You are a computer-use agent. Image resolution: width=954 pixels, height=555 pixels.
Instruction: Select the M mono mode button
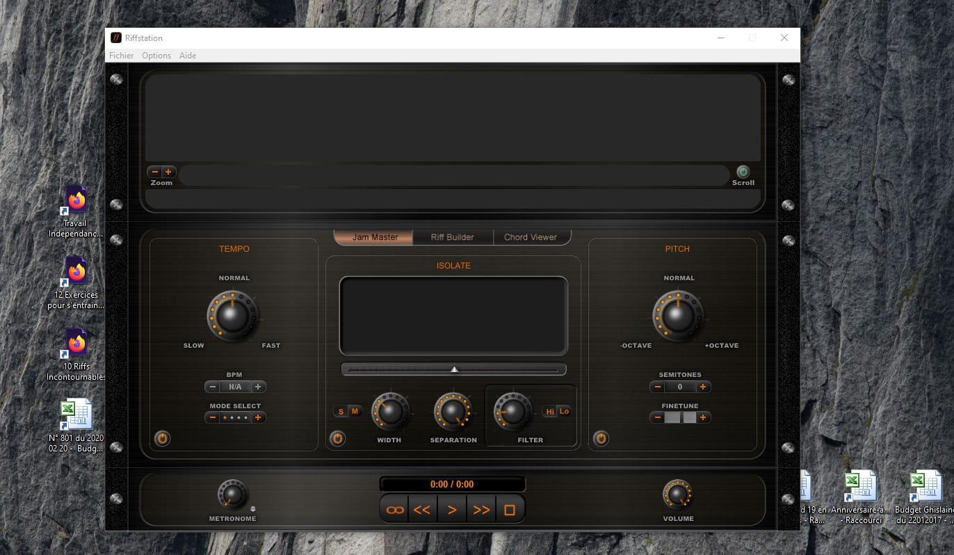355,412
